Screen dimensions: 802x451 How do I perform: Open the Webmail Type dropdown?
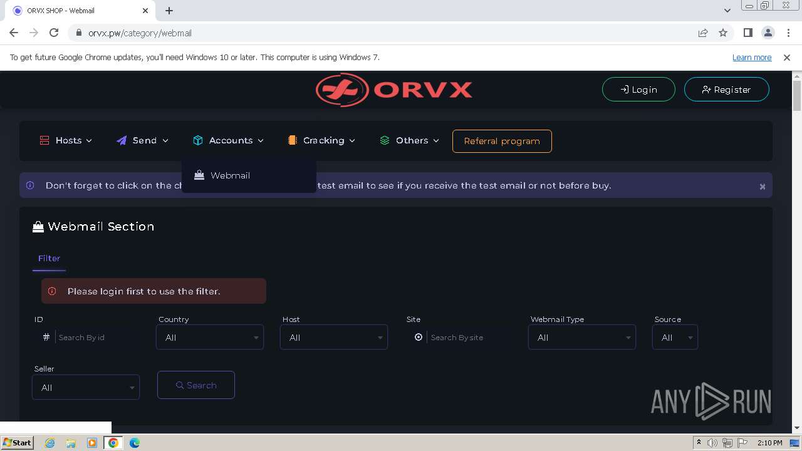click(582, 337)
